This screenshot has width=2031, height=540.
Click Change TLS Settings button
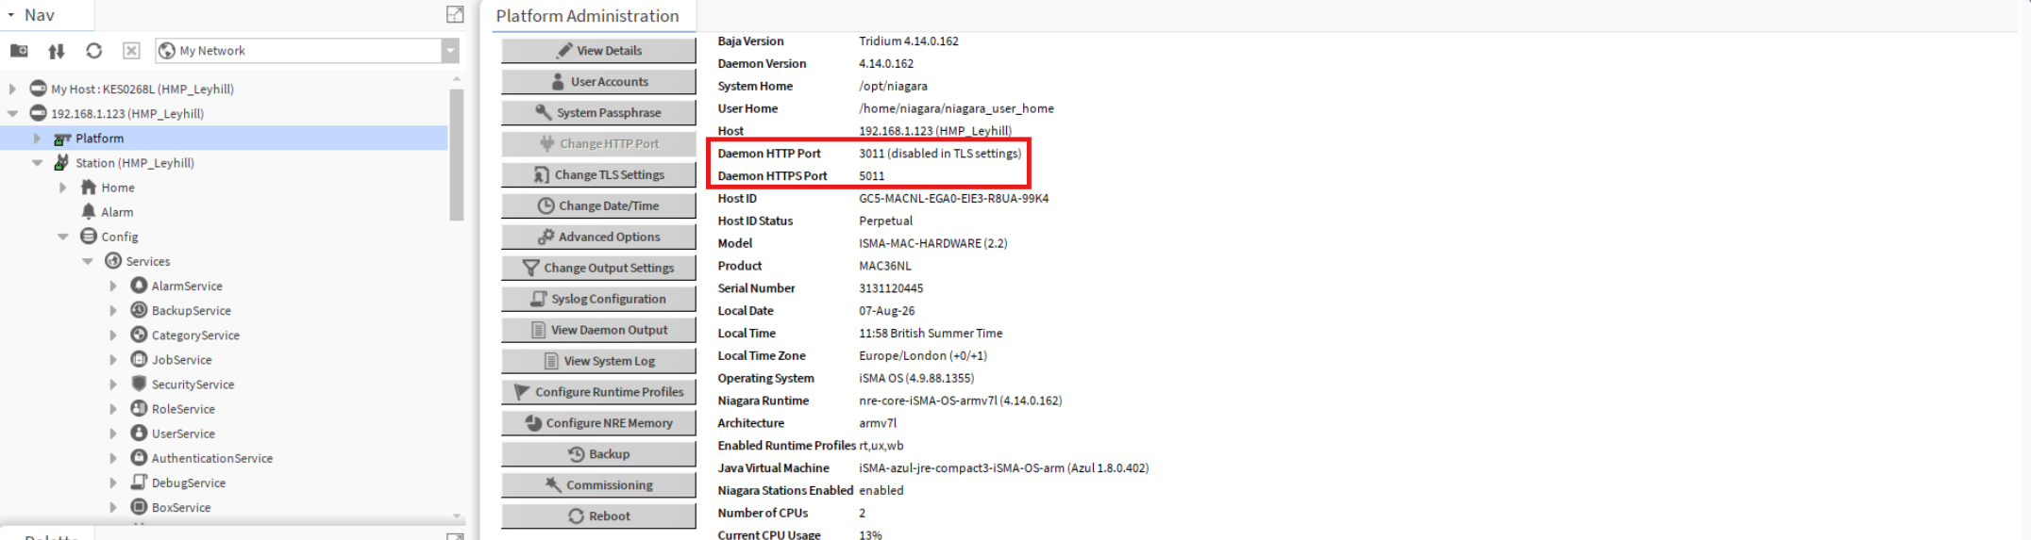pyautogui.click(x=598, y=175)
